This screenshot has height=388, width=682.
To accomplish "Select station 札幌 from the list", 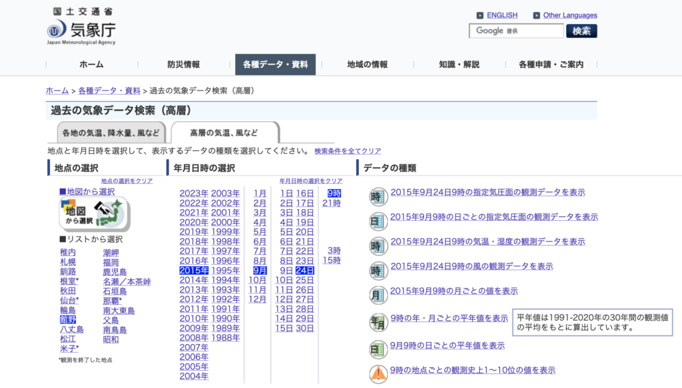I will (68, 262).
